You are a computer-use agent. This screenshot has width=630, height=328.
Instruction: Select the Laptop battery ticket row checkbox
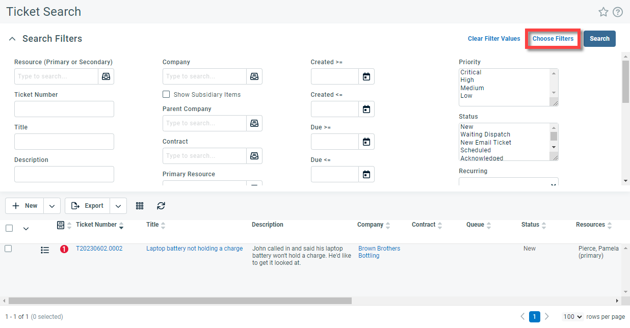(8, 249)
